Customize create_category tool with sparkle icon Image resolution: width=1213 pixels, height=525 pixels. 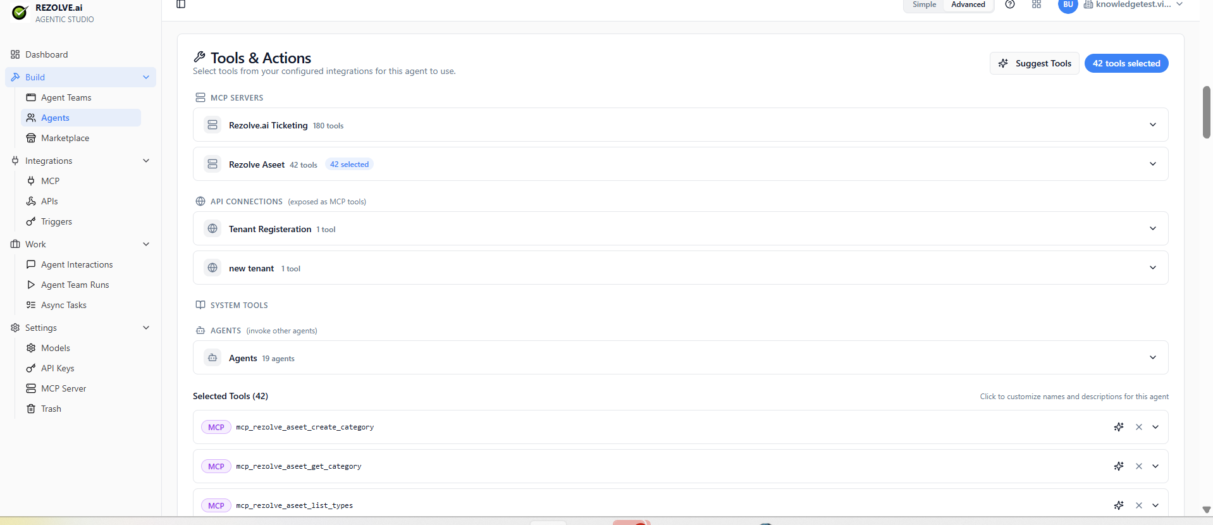coord(1119,427)
